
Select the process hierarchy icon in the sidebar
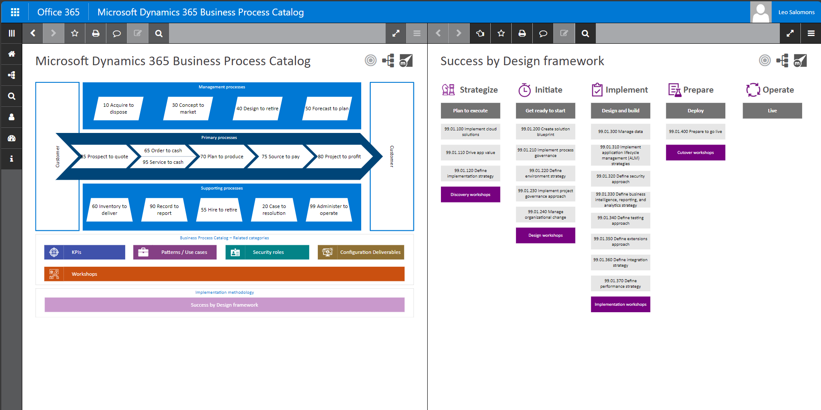[11, 75]
